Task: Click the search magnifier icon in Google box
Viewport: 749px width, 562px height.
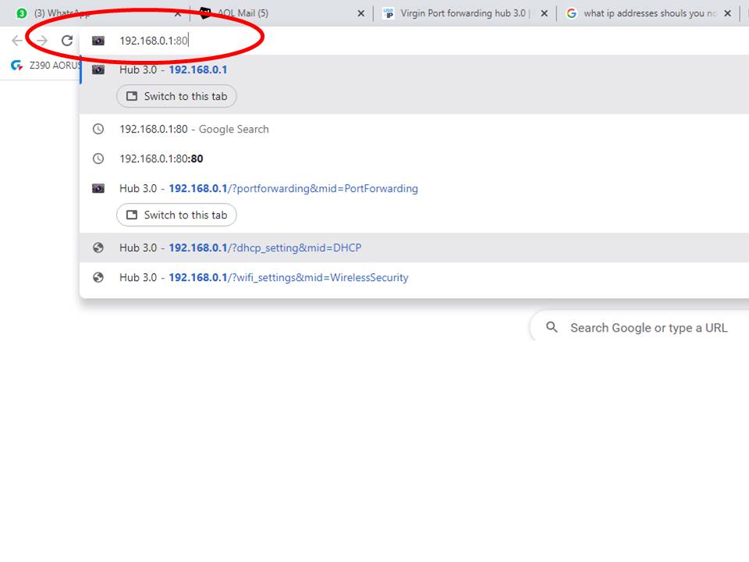Action: pos(552,328)
